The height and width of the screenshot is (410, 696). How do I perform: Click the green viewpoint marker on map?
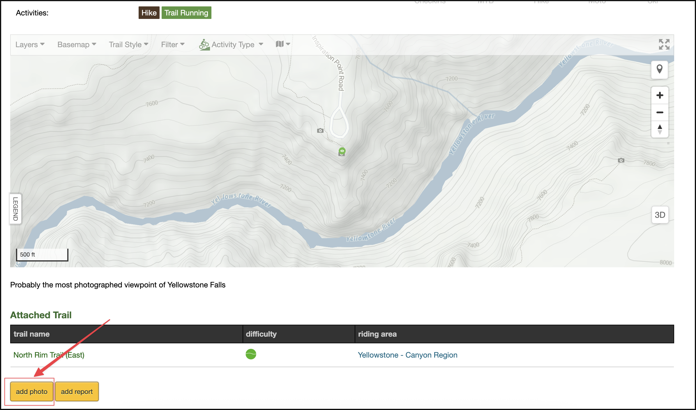[x=342, y=151]
